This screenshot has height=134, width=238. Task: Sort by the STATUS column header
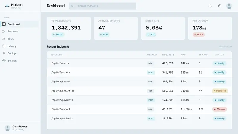(x=220, y=54)
